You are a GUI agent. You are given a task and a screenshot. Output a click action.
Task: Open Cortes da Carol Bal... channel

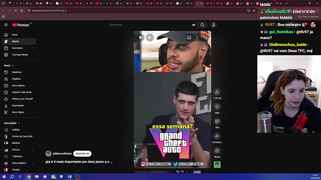[19, 136]
